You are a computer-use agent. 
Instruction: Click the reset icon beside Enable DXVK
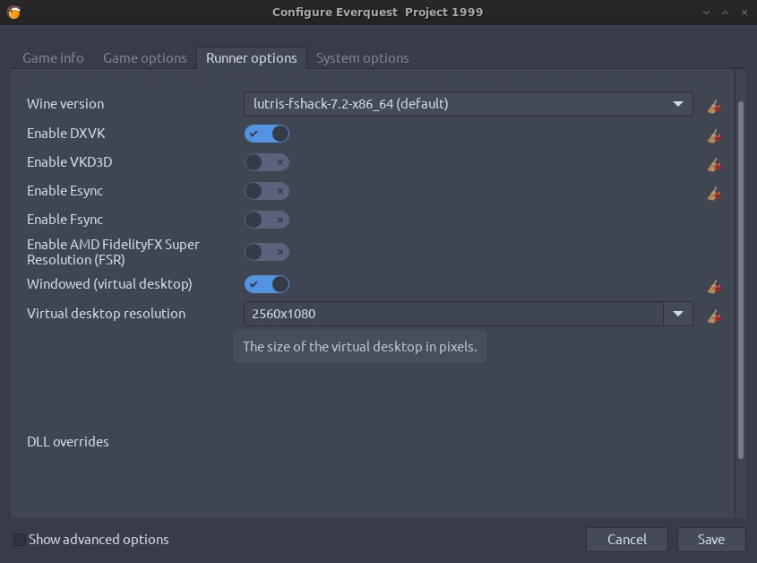[714, 135]
